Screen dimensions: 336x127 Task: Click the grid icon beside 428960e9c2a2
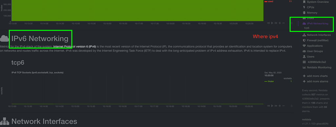point(304,62)
